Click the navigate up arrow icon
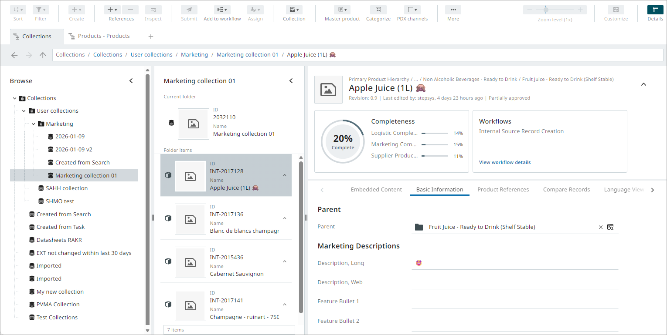667x335 pixels. (43, 55)
